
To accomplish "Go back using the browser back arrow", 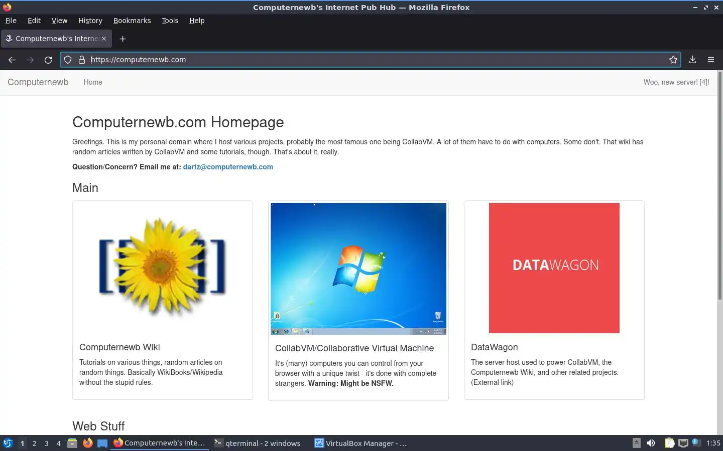I will (12, 60).
